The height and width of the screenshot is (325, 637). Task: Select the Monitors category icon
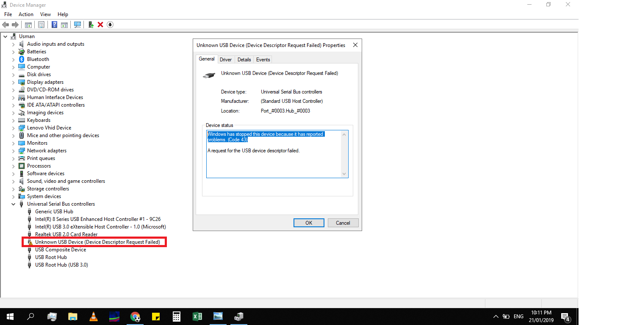(22, 143)
